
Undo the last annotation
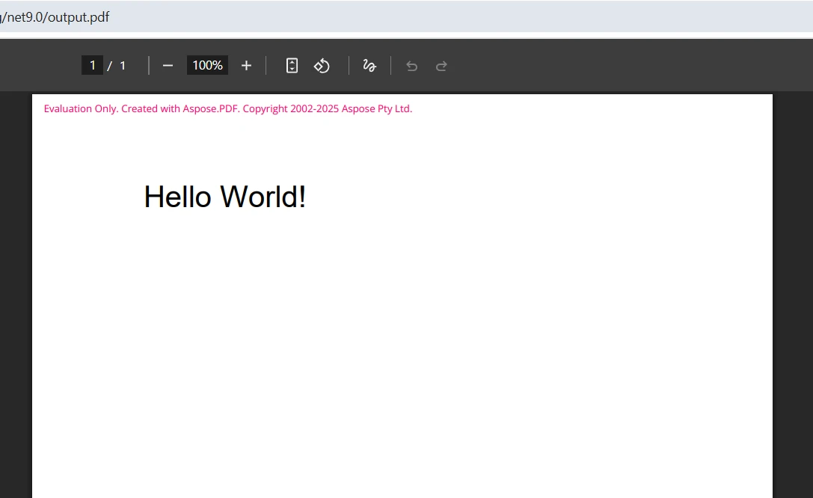[x=411, y=66]
